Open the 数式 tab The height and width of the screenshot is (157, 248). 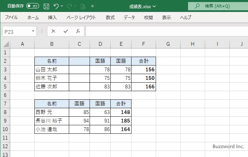click(110, 17)
